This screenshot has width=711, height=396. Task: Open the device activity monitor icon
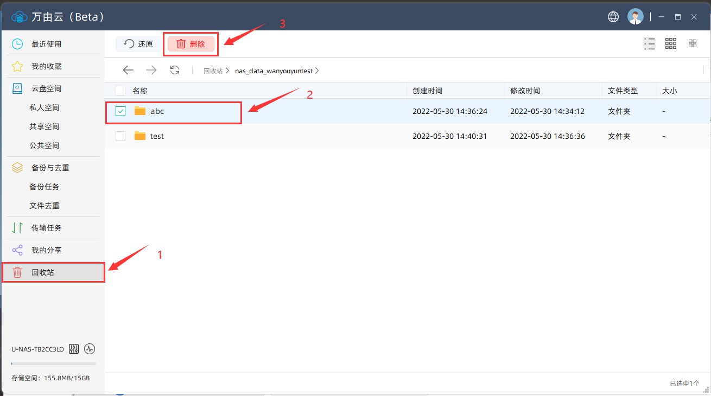tap(90, 349)
